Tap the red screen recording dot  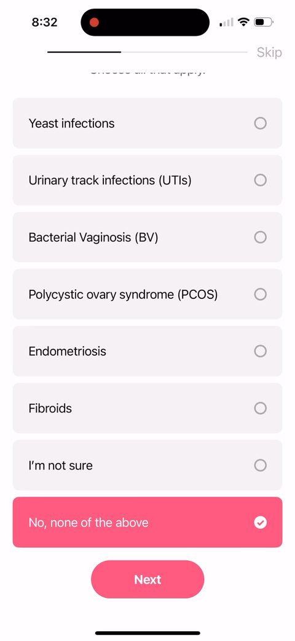[95, 22]
